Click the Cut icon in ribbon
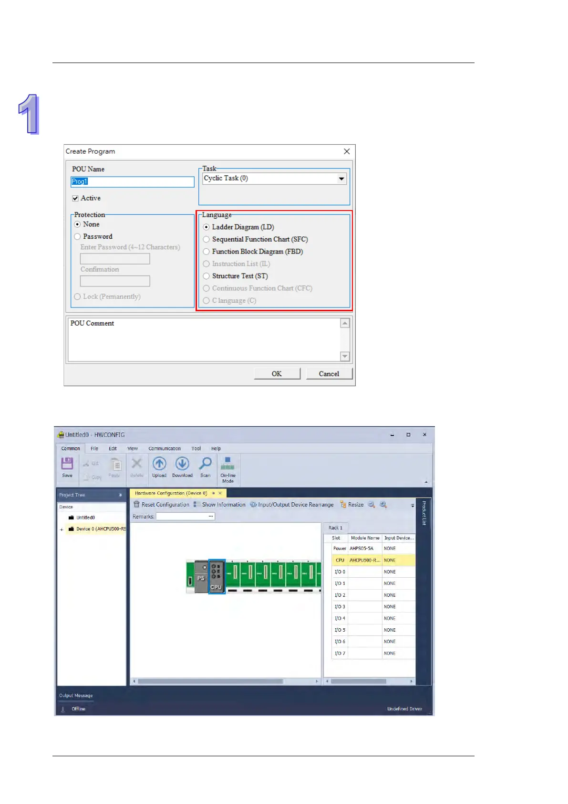 pyautogui.click(x=86, y=464)
